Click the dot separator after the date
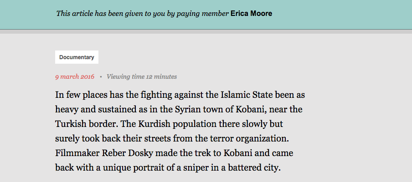 click(100, 77)
